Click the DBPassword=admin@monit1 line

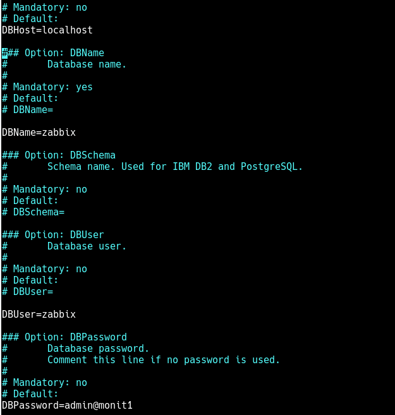pos(67,406)
